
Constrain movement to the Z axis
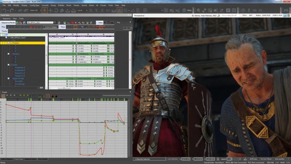point(102,11)
